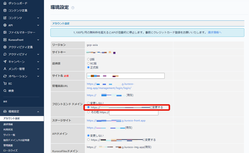Image resolution: width=249 pixels, height=153 pixels.
Task: Open サイト一覧 submenu item
Action: pos(9,135)
